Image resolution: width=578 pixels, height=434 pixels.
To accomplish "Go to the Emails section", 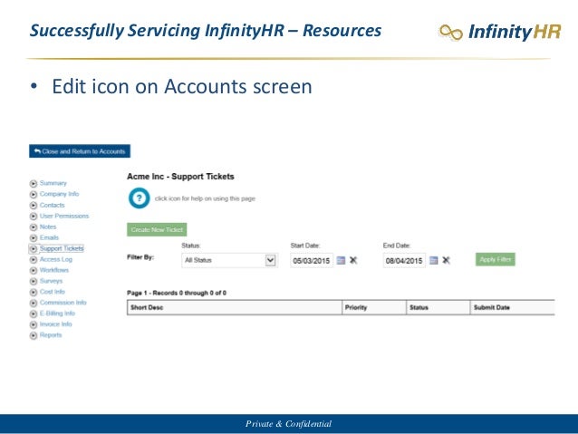I will point(49,237).
